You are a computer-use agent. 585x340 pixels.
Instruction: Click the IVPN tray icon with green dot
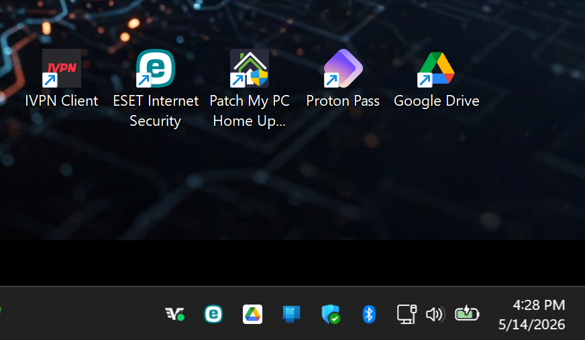(174, 314)
